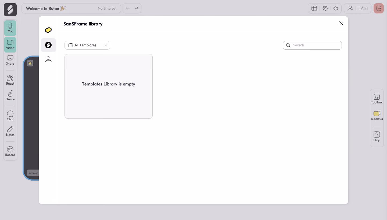
Task: Close the SaaSFrame library dialog
Action: (341, 24)
